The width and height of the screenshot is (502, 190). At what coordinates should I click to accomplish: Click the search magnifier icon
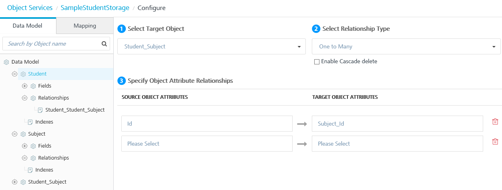[x=104, y=44]
